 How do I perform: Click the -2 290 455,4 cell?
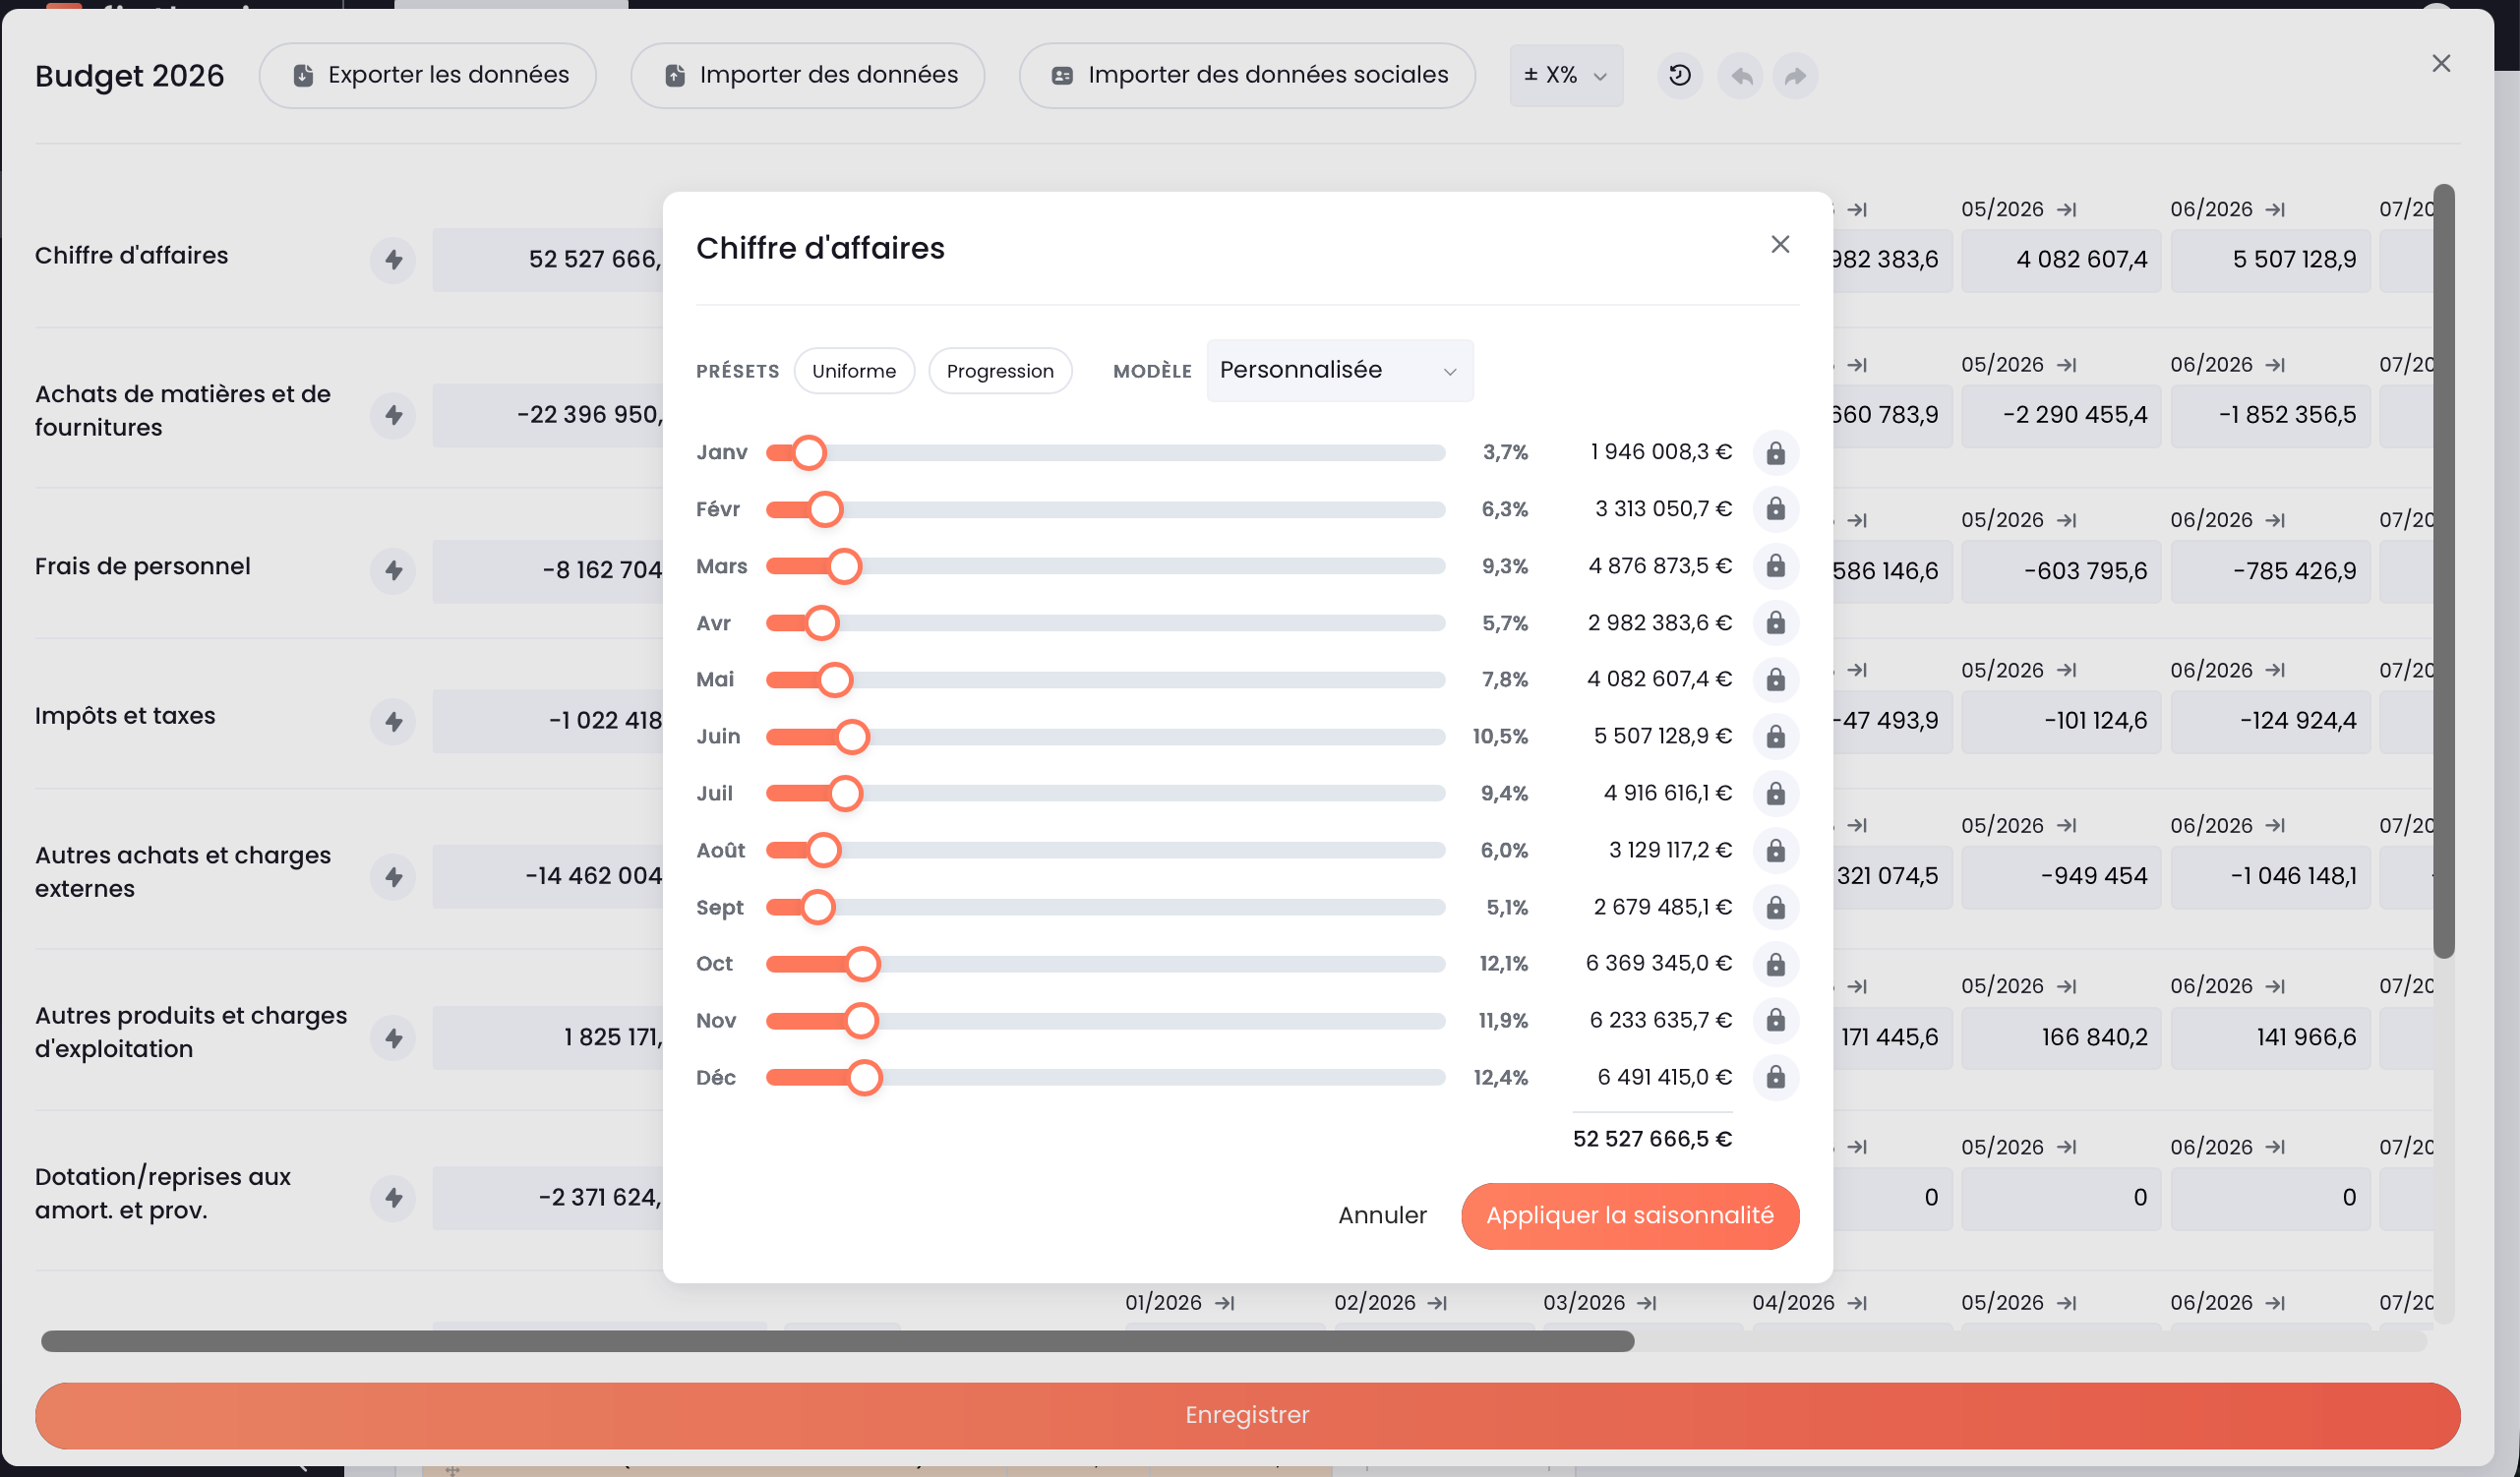tap(2061, 416)
